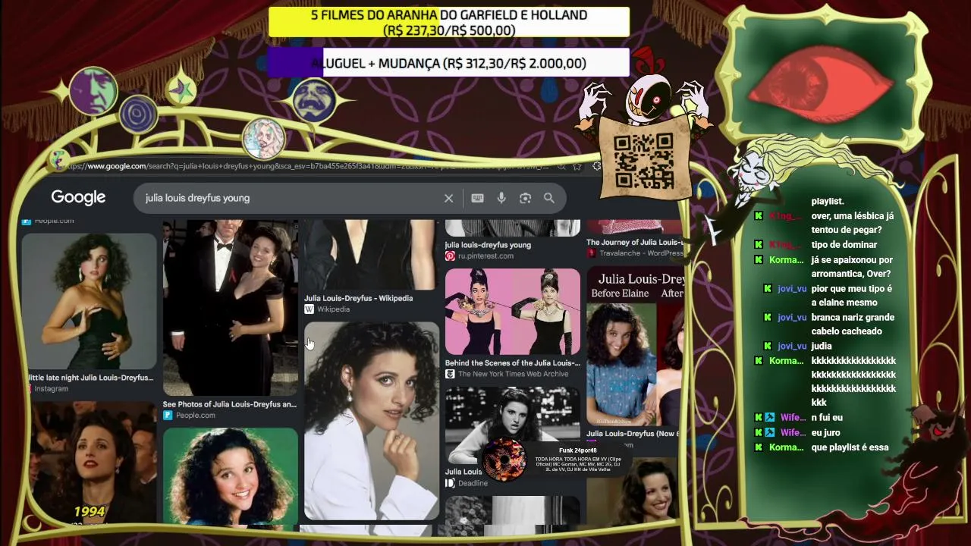Open Google Lens image search
This screenshot has width=971, height=546.
(x=525, y=198)
